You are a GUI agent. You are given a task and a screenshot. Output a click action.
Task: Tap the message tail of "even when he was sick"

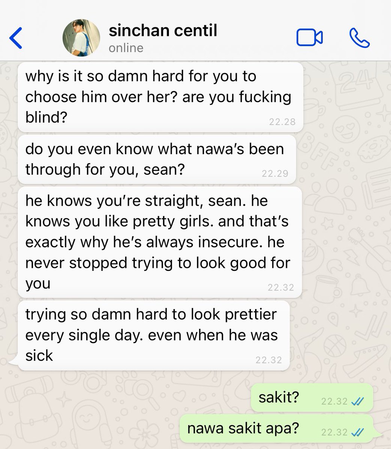(14, 362)
